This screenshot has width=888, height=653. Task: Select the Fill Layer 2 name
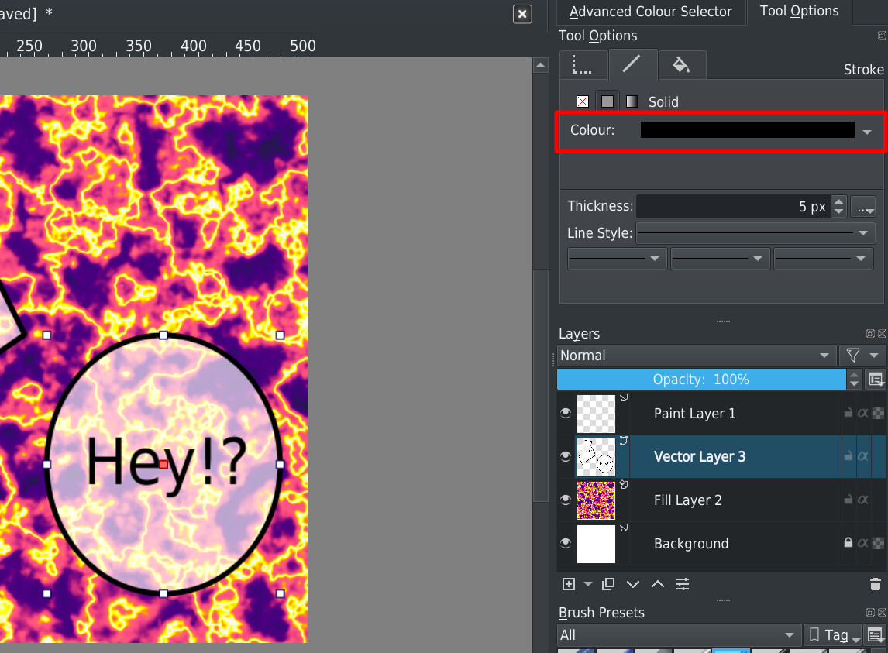click(687, 500)
